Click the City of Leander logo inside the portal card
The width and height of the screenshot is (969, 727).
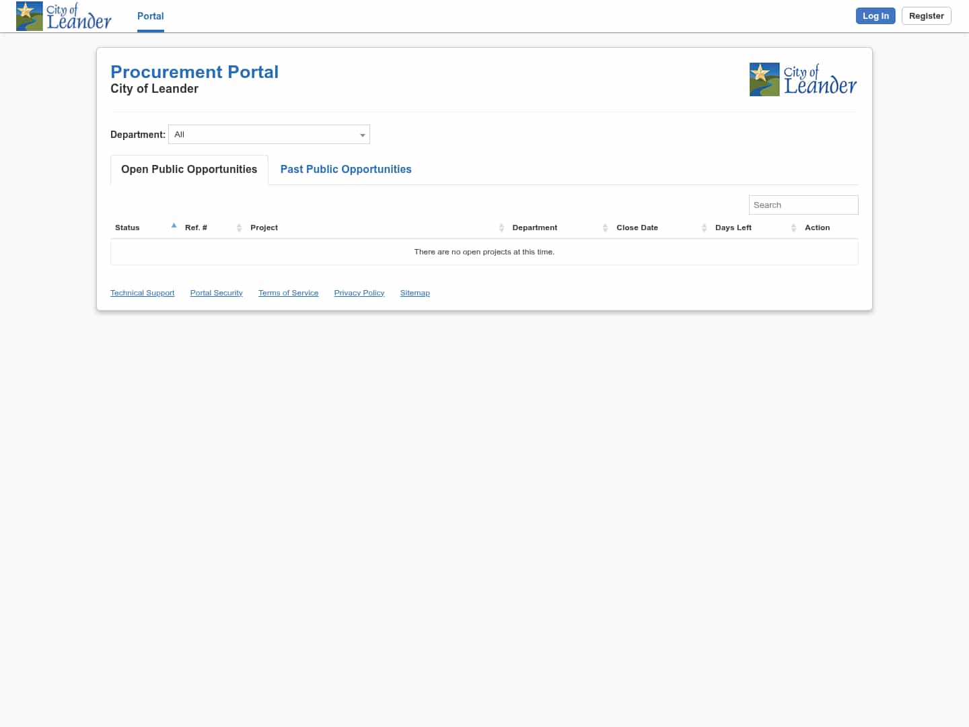point(803,79)
